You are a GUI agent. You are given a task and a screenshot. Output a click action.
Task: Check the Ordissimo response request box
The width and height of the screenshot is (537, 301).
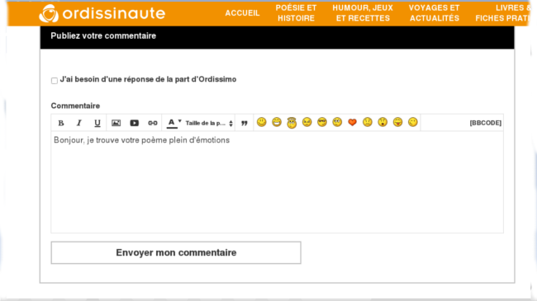55,81
